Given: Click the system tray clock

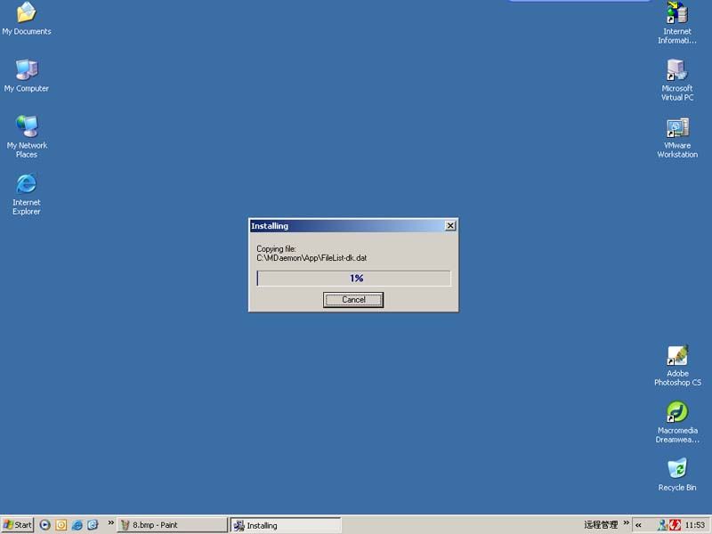Looking at the screenshot, I should [x=695, y=525].
